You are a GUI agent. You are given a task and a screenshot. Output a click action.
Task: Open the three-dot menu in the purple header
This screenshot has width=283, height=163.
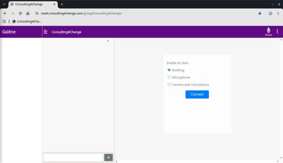point(277,31)
